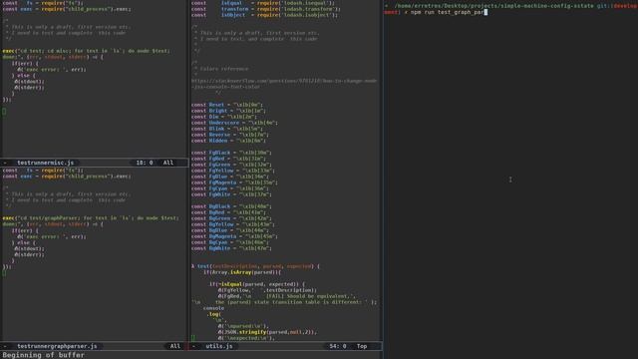Click the 'const Blink' line
The image size is (638, 359).
[x=226, y=129]
